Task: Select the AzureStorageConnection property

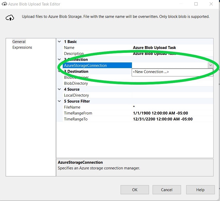Action: [97, 66]
